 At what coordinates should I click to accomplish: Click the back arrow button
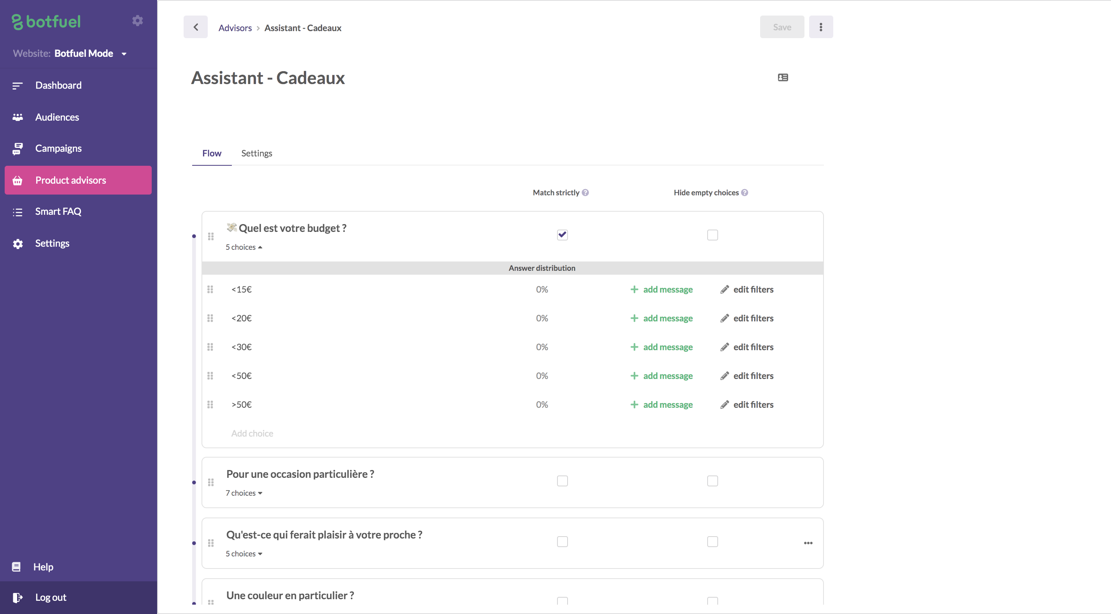point(195,27)
